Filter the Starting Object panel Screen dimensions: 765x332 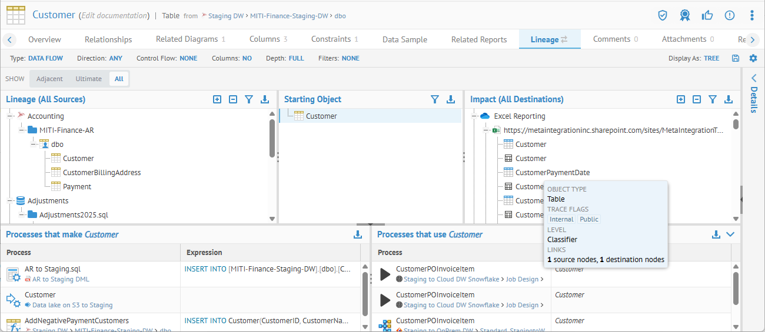[x=435, y=99]
